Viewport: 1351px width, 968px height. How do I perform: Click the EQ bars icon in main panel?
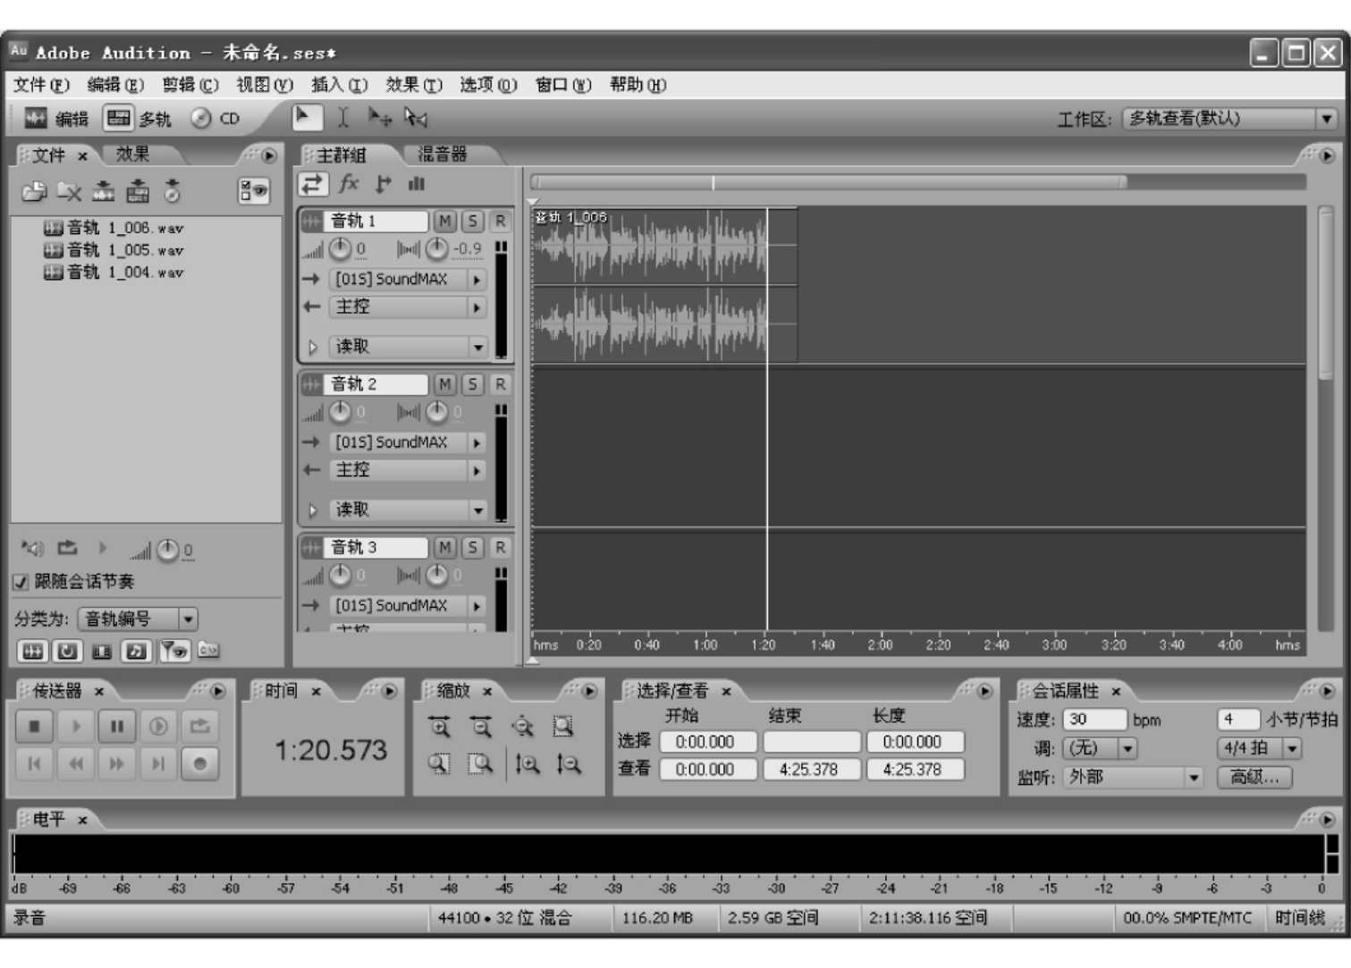coord(417,184)
